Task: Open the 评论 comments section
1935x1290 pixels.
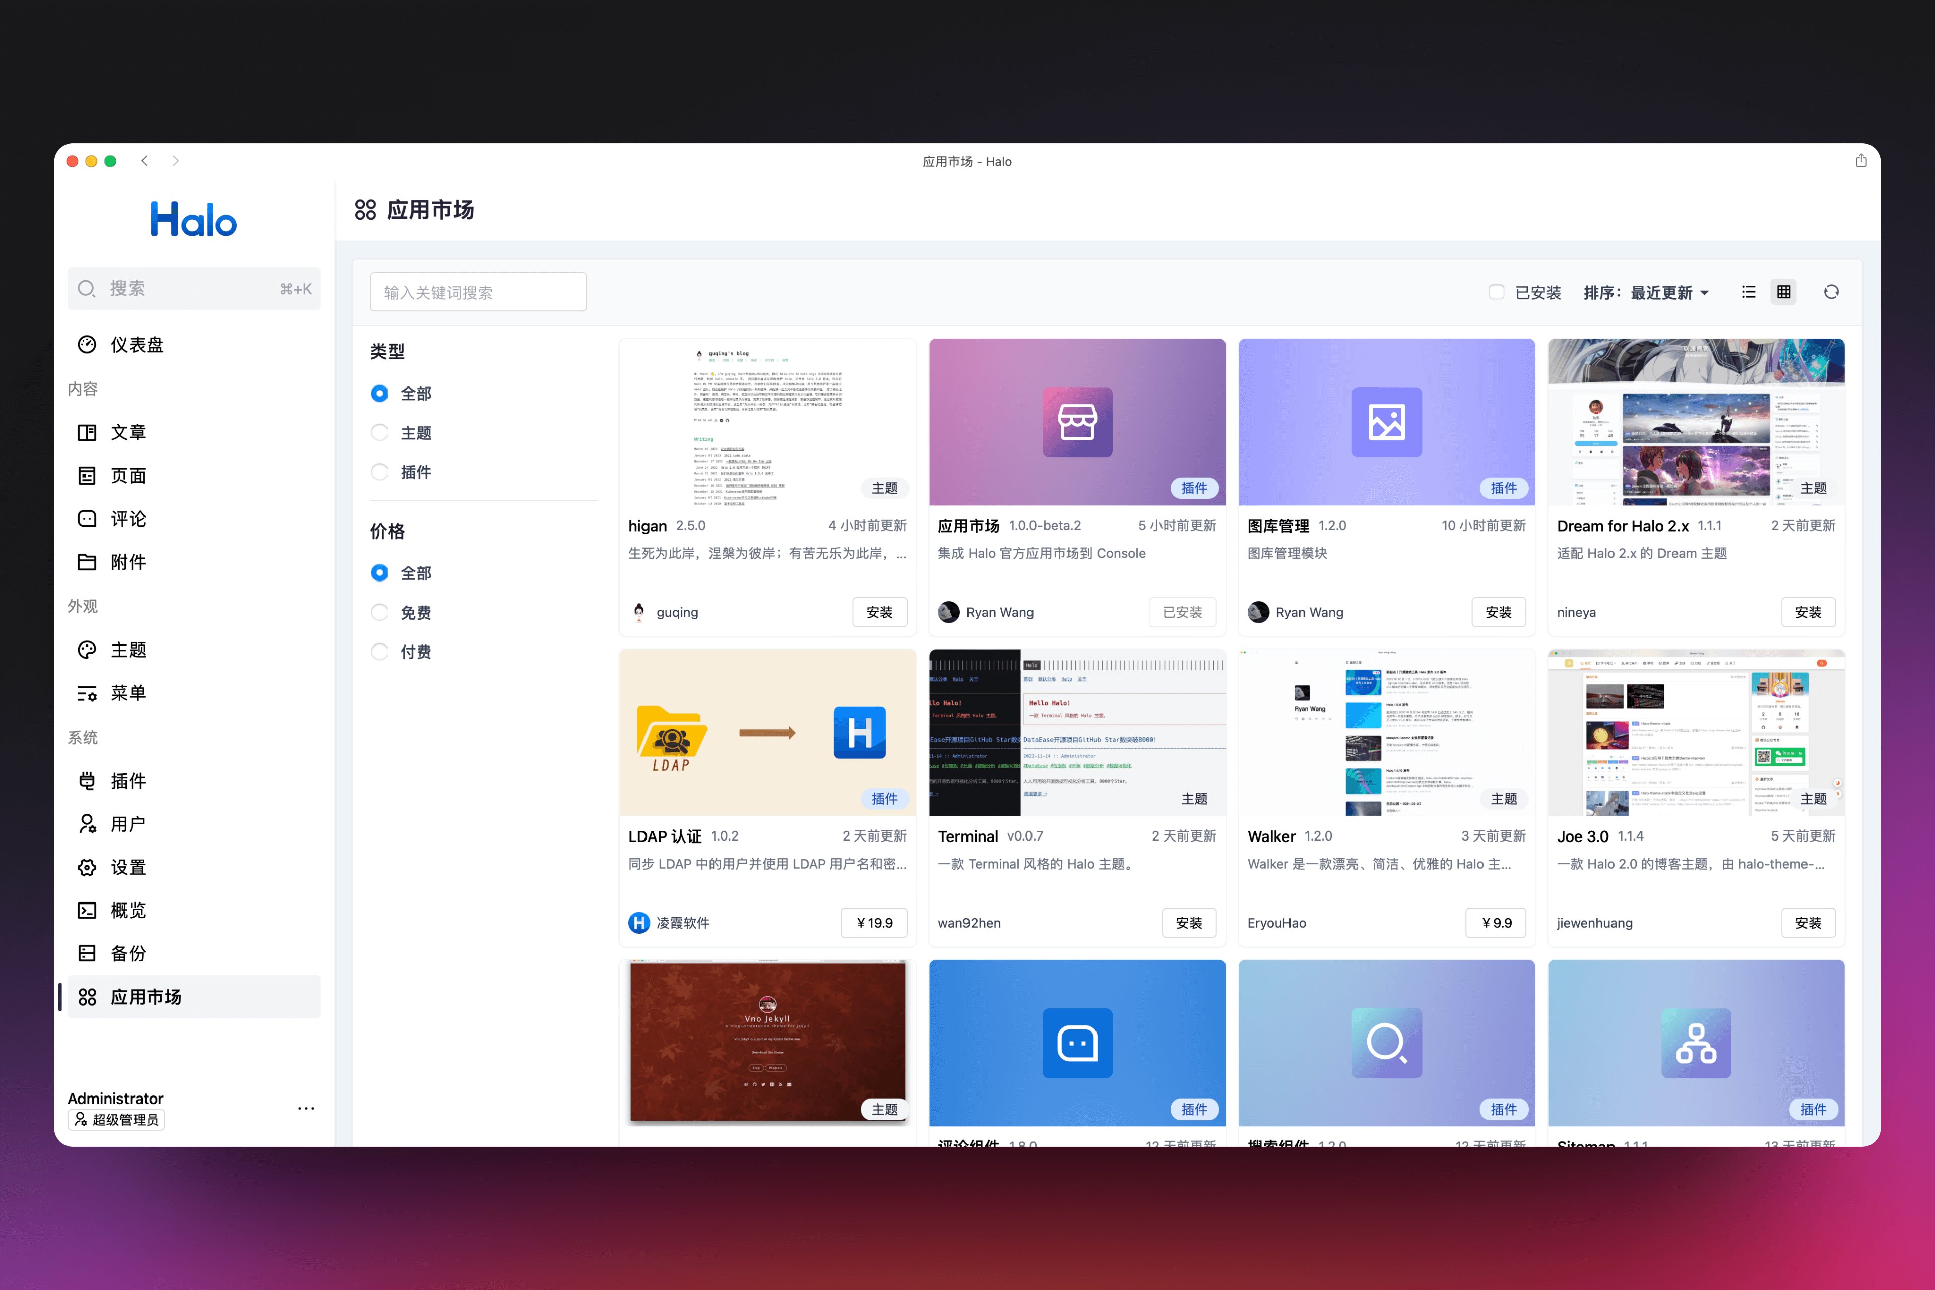Action: coord(129,519)
